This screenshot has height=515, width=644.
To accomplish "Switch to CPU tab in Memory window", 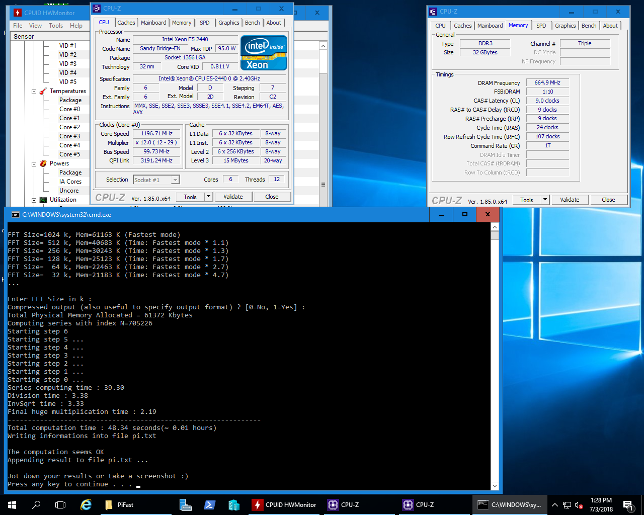I will click(440, 26).
